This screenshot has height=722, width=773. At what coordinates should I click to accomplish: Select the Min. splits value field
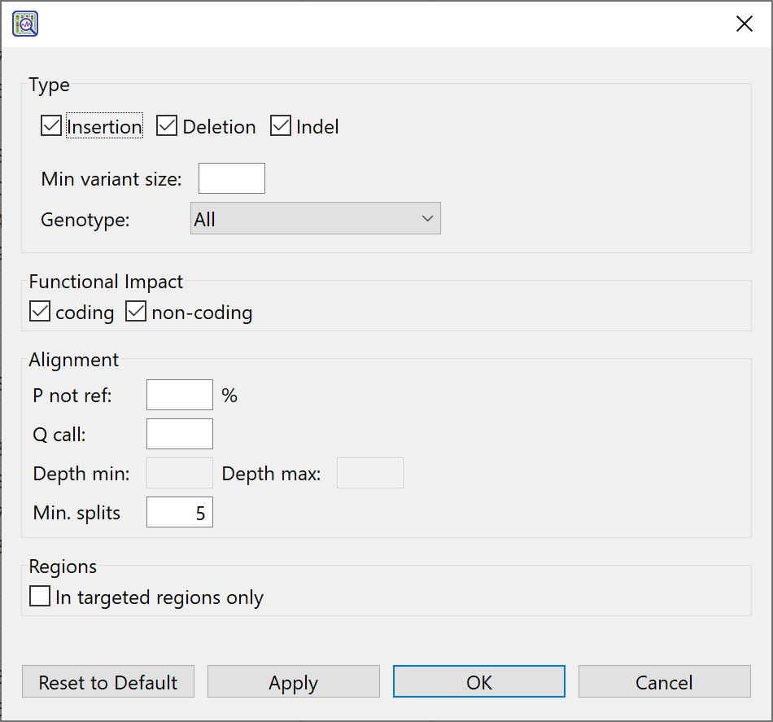click(179, 512)
